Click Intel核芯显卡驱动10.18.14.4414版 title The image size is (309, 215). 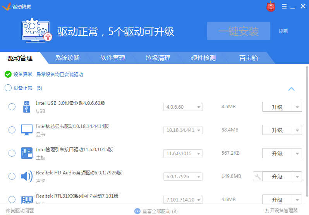coord(72,126)
